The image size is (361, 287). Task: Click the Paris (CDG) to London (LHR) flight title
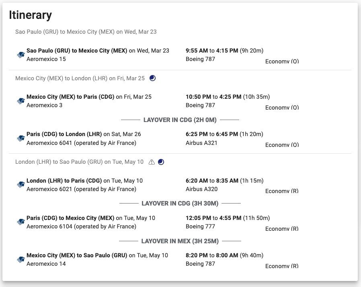point(64,134)
